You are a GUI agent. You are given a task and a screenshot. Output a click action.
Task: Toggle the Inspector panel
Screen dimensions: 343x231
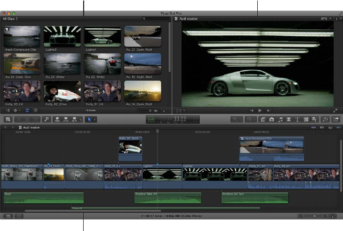[x=326, y=119]
